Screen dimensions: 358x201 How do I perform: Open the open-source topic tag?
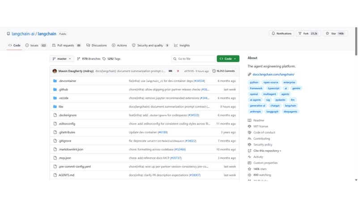[271, 82]
